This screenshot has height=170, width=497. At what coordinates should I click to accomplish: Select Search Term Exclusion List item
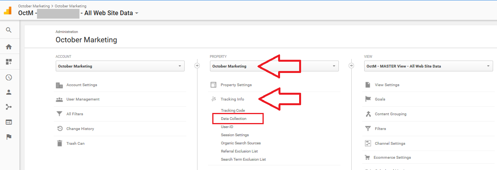[x=243, y=160]
